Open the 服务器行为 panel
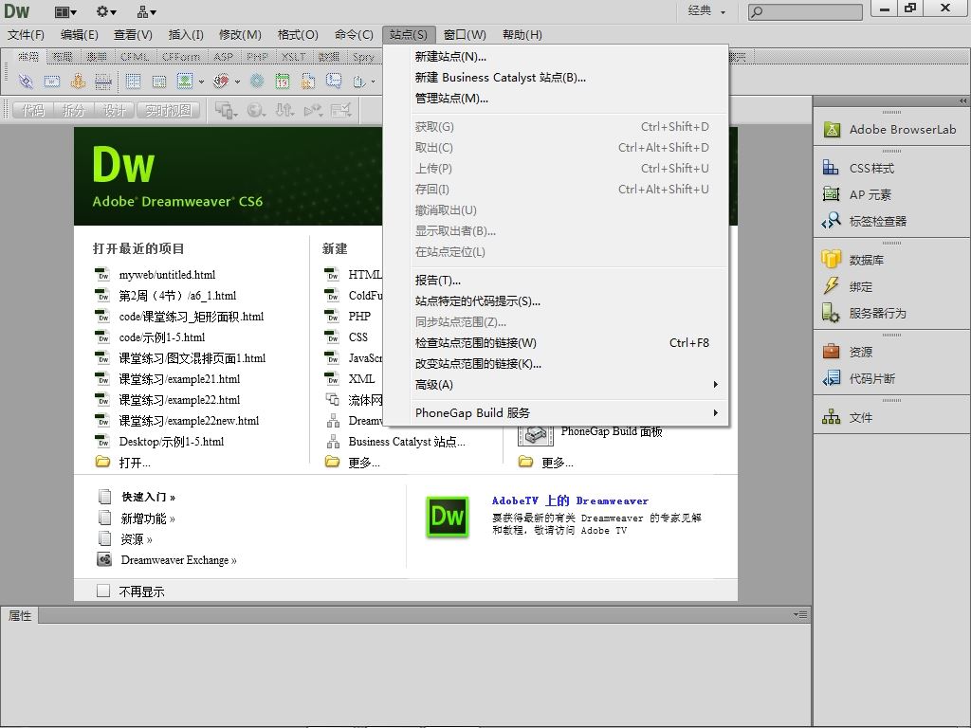This screenshot has height=728, width=971. pos(864,313)
